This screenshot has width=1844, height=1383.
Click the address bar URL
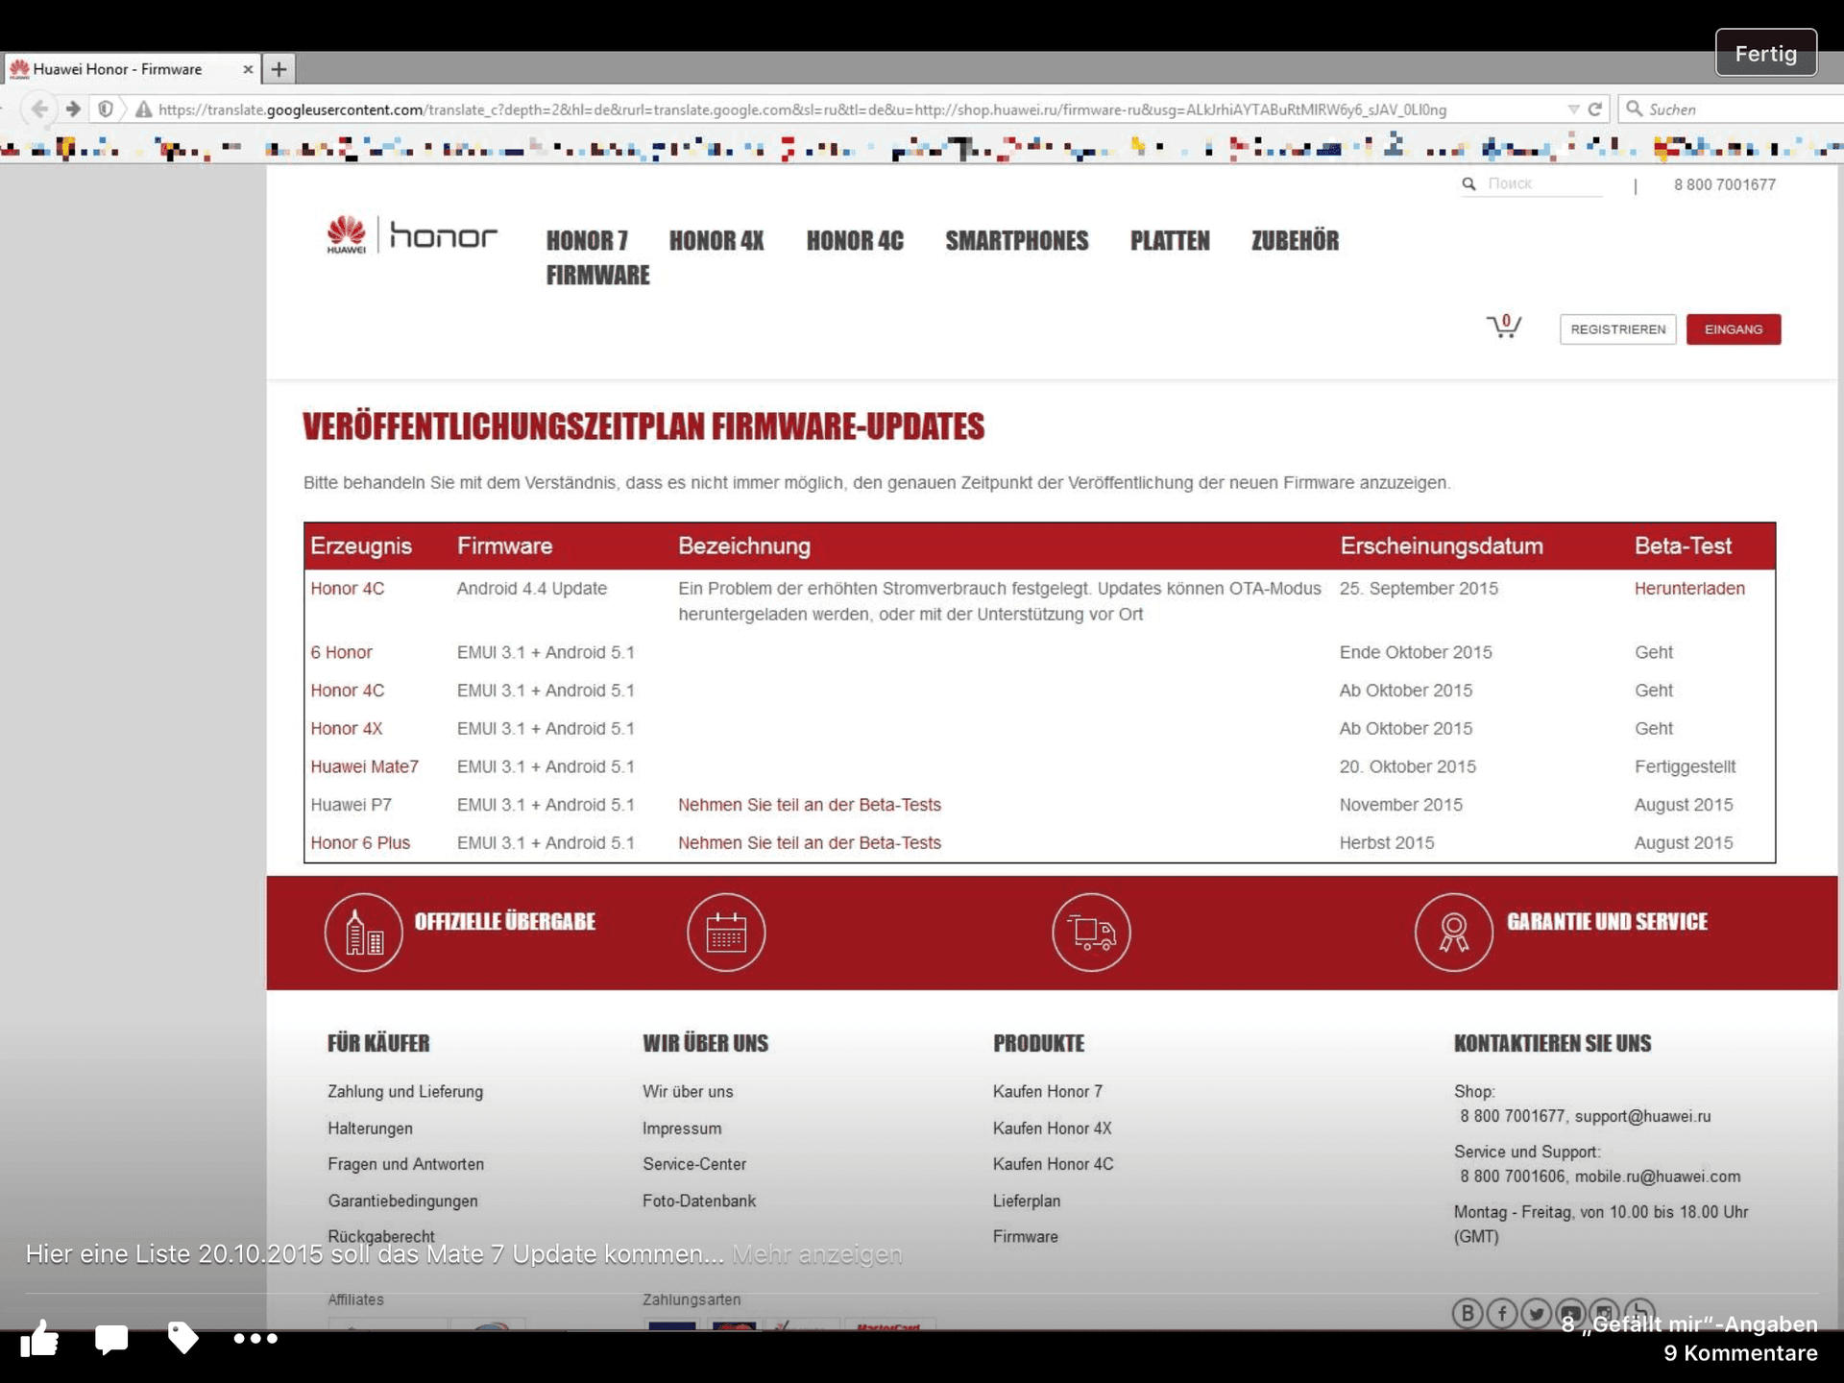802,109
